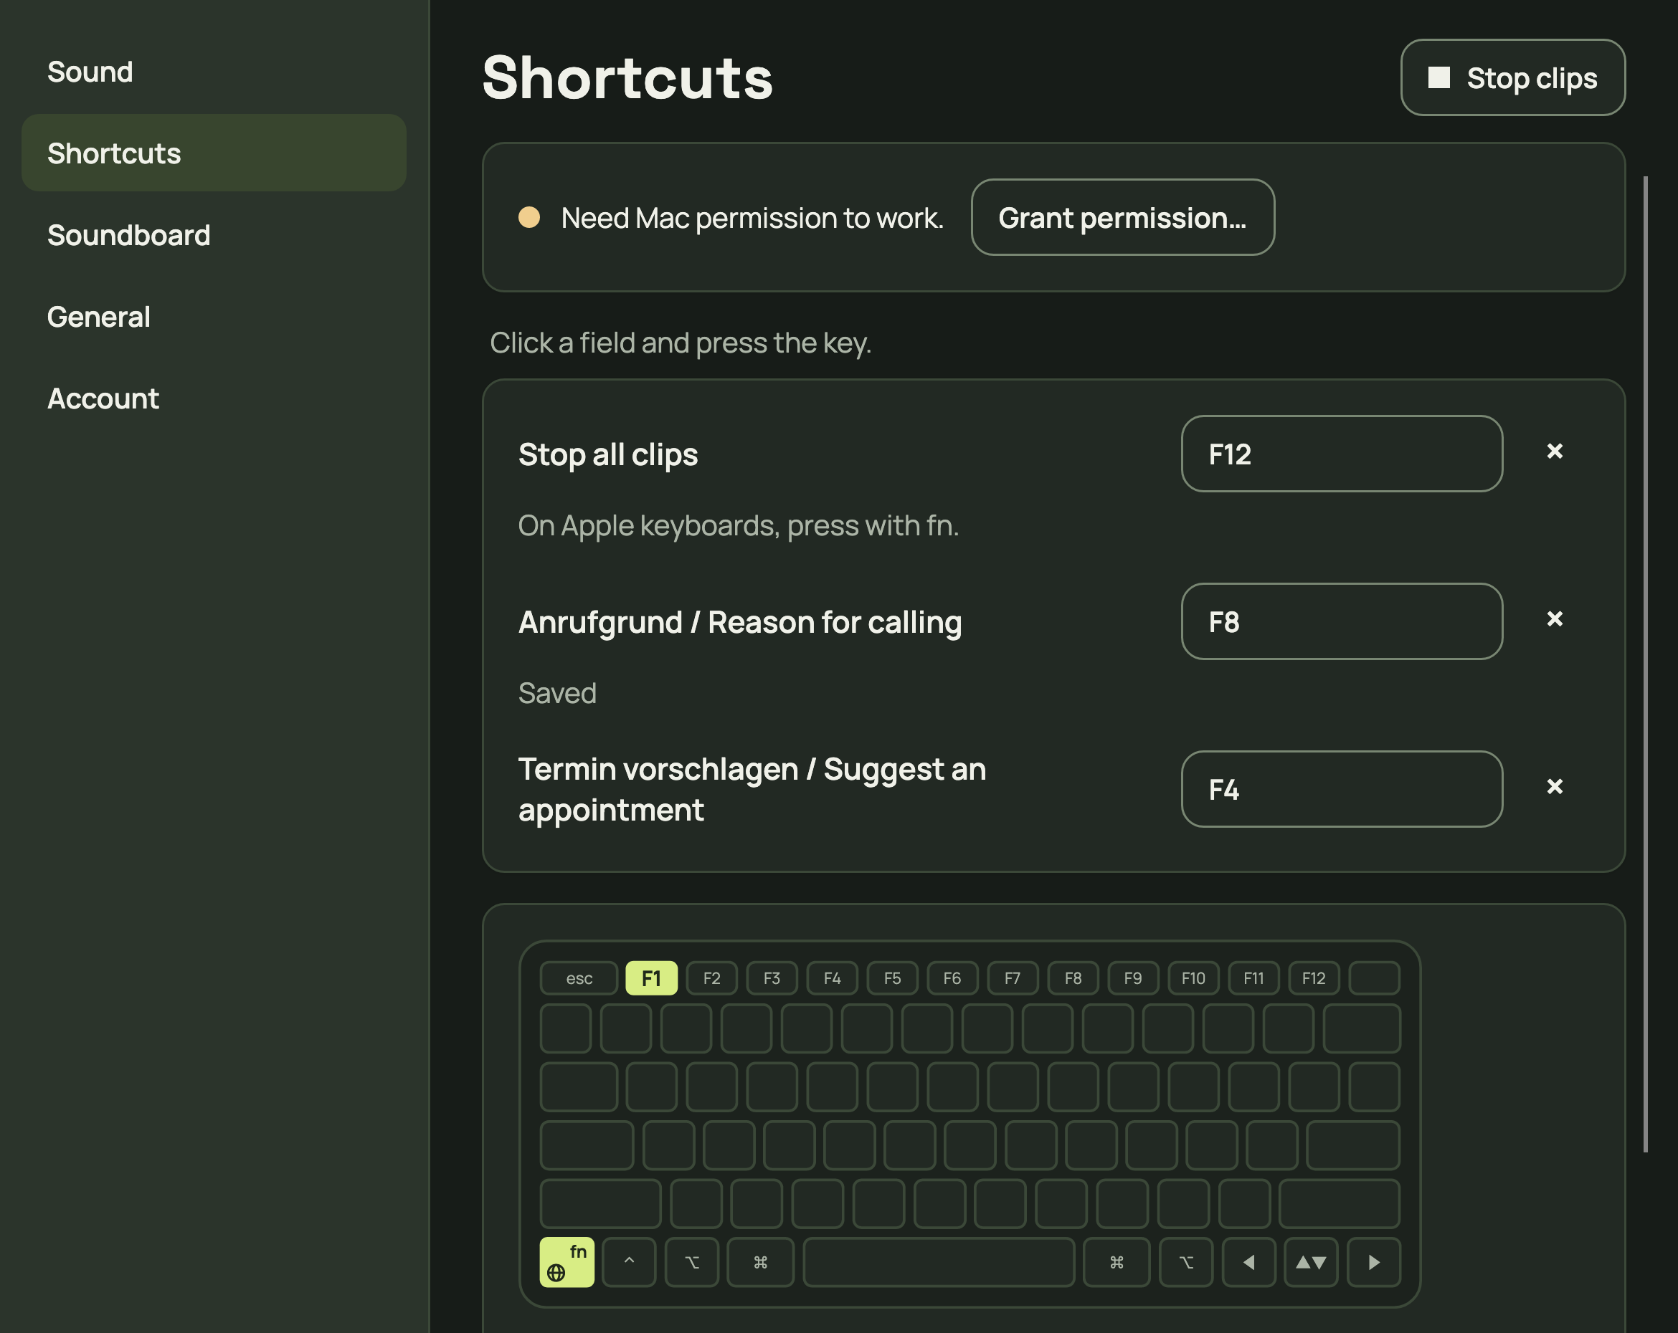Click the F7 key on virtual keyboard
1678x1333 pixels.
(1013, 978)
